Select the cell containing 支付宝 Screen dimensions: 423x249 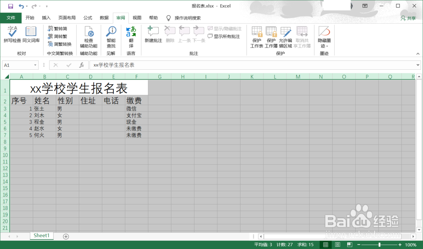137,115
